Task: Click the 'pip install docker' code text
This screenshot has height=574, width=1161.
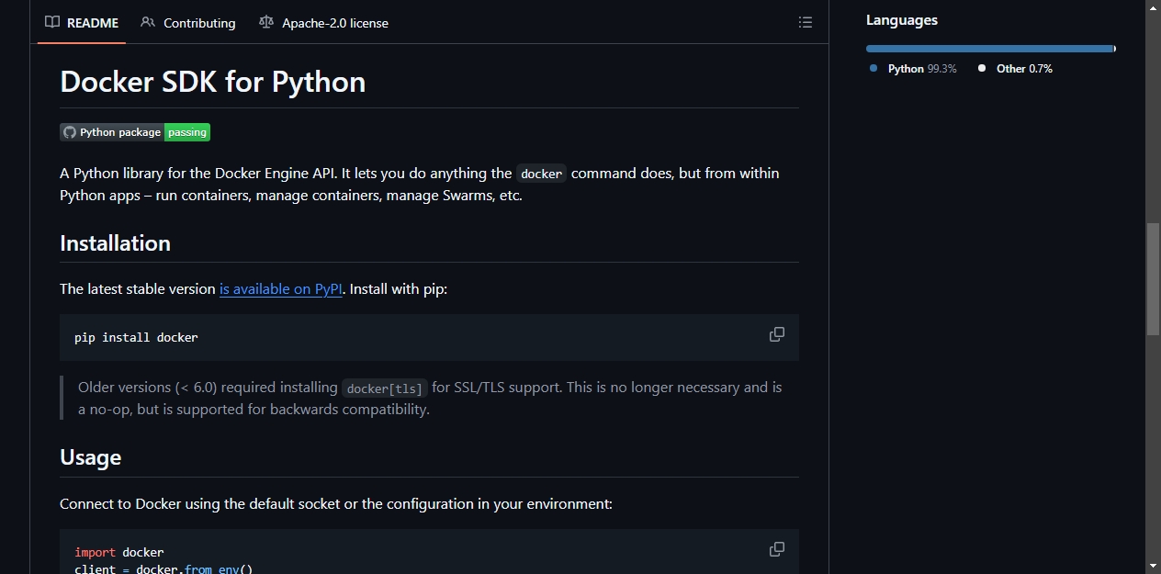Action: tap(136, 337)
